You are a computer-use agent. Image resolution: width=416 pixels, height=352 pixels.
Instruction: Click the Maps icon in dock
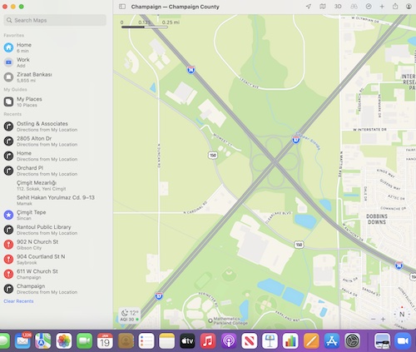(43, 341)
